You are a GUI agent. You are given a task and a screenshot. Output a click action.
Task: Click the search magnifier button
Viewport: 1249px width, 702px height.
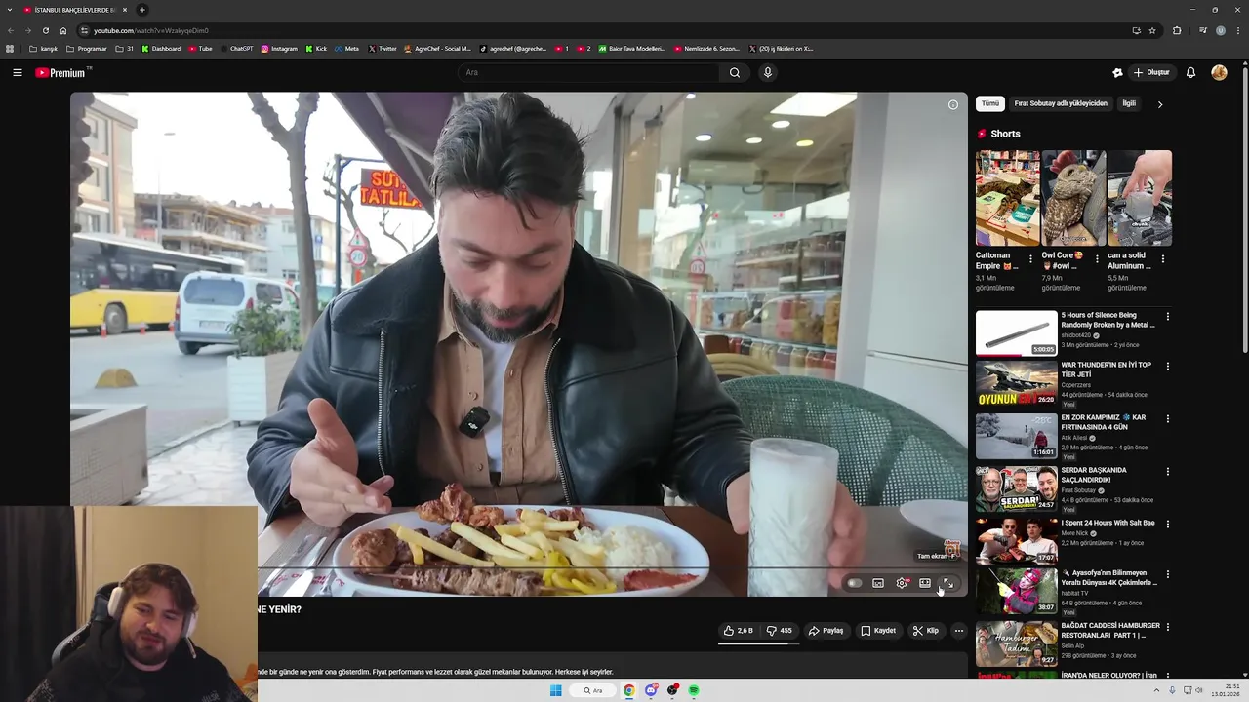(x=735, y=72)
